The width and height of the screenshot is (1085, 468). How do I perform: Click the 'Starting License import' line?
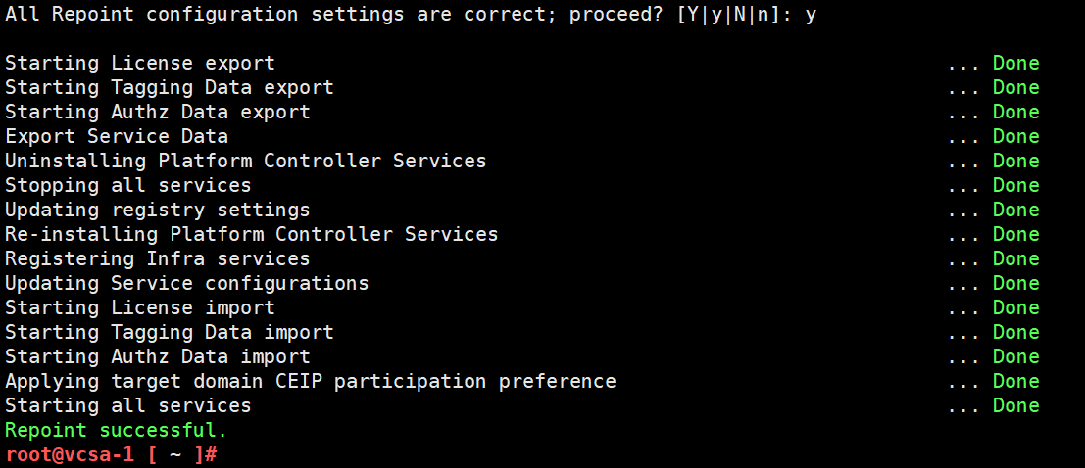coord(140,307)
